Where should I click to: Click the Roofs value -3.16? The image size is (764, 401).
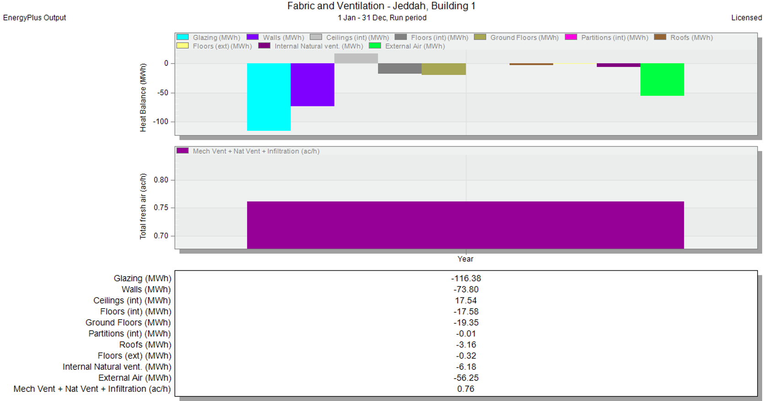click(466, 345)
